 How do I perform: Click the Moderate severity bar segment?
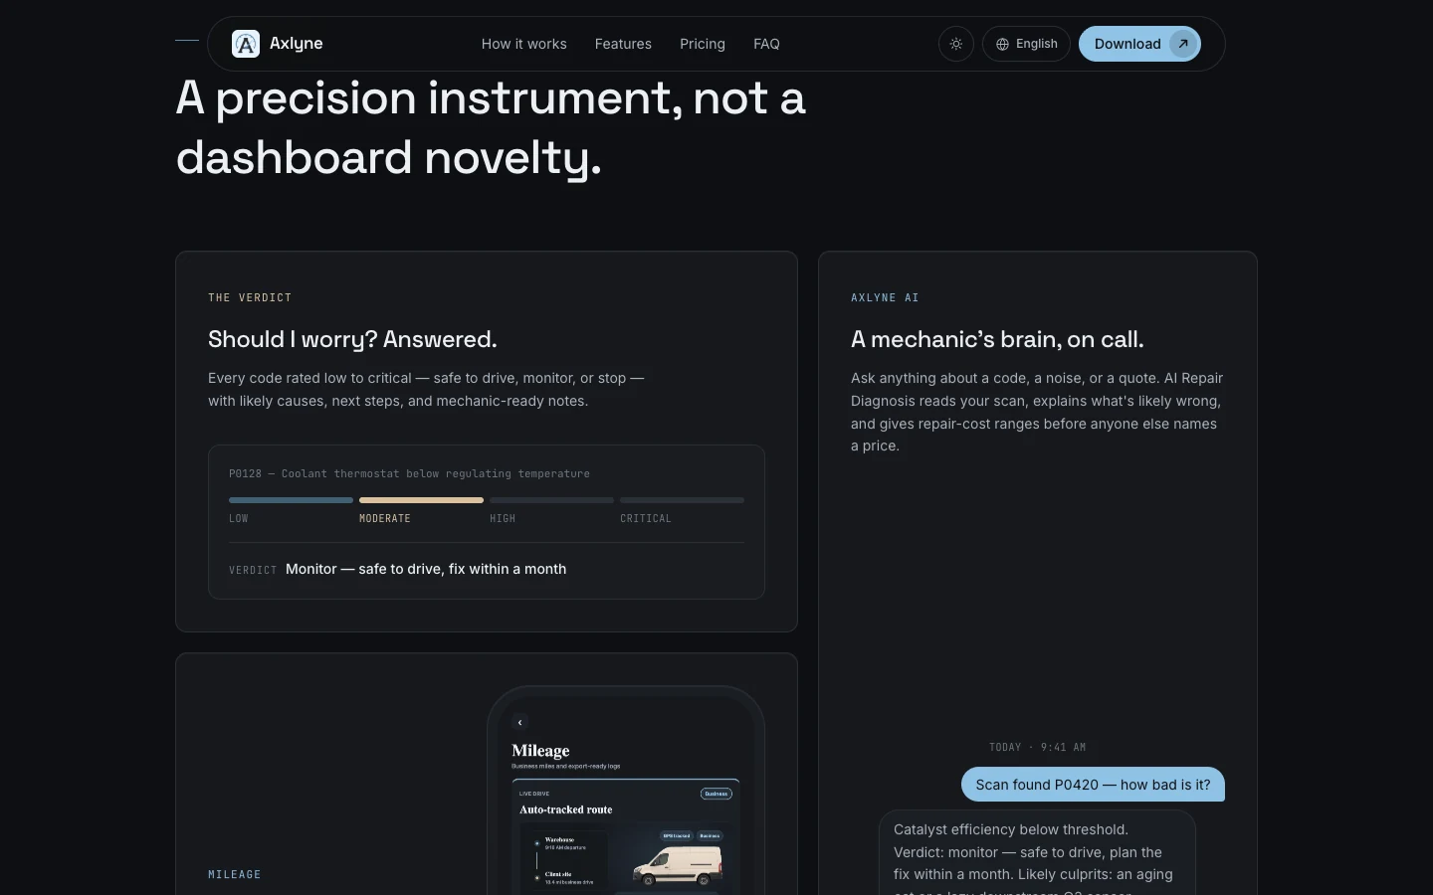point(421,500)
